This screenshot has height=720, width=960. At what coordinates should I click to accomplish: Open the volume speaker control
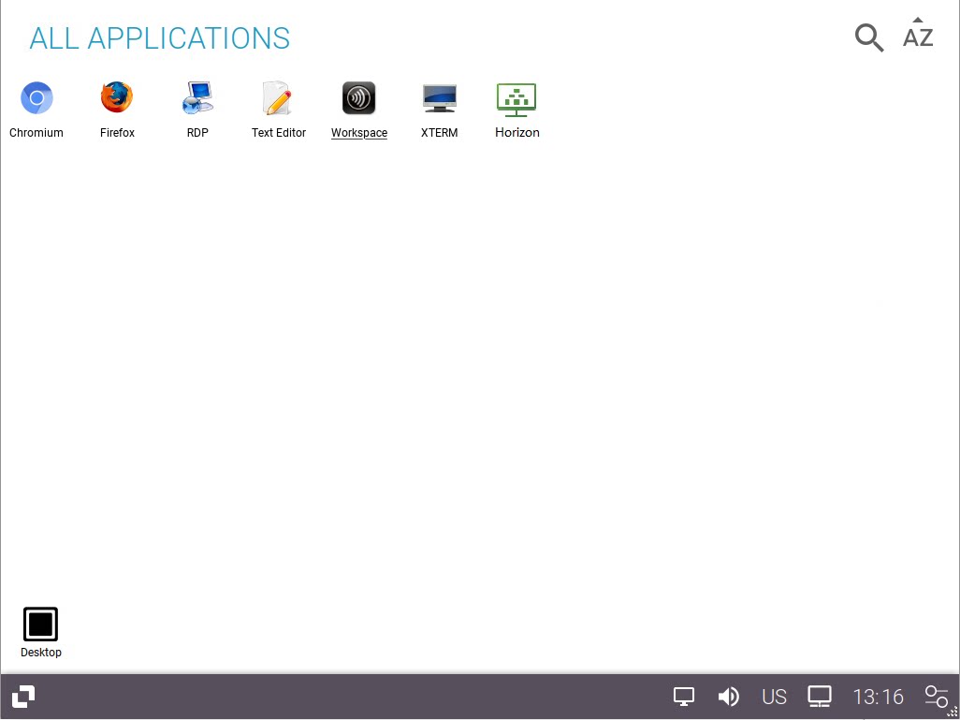[729, 697]
